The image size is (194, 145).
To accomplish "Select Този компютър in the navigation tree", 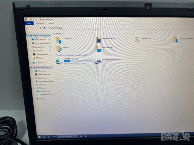I will 42,67.
